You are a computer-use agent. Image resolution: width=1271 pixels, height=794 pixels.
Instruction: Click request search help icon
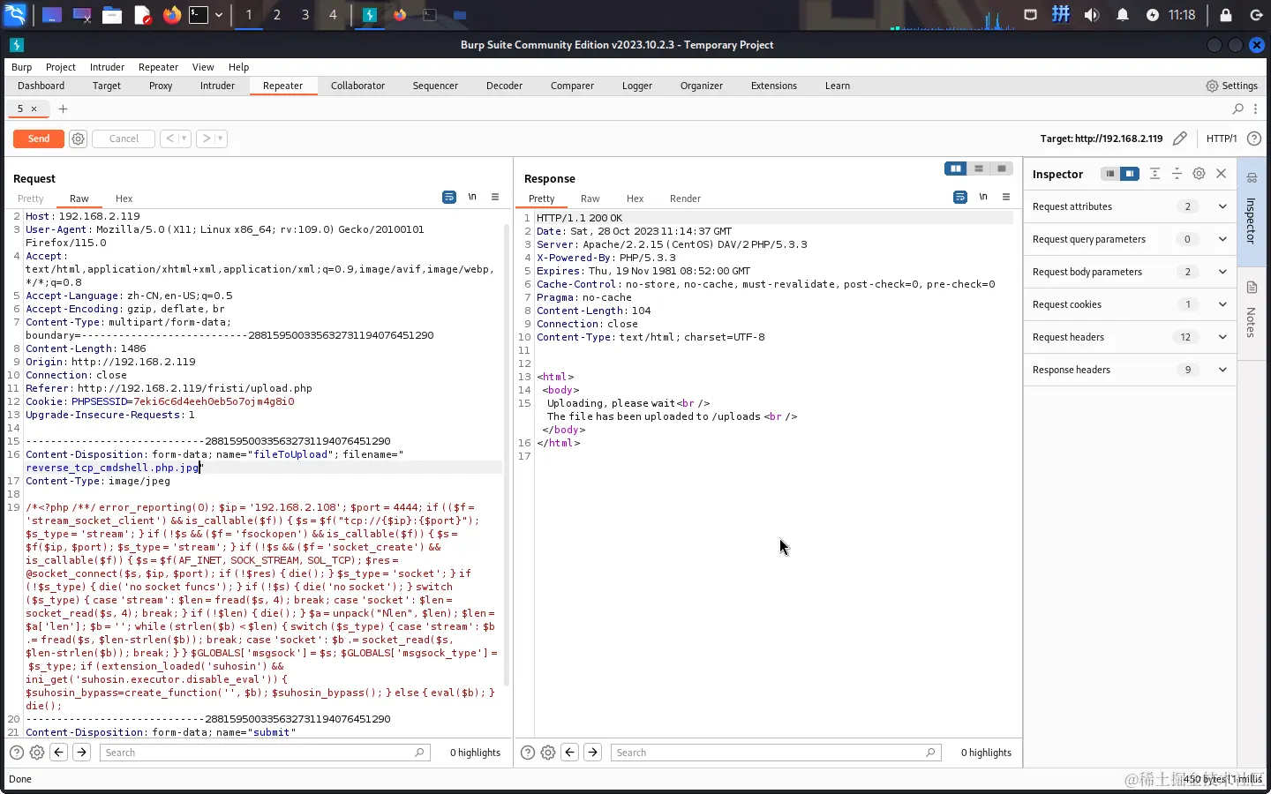(17, 753)
